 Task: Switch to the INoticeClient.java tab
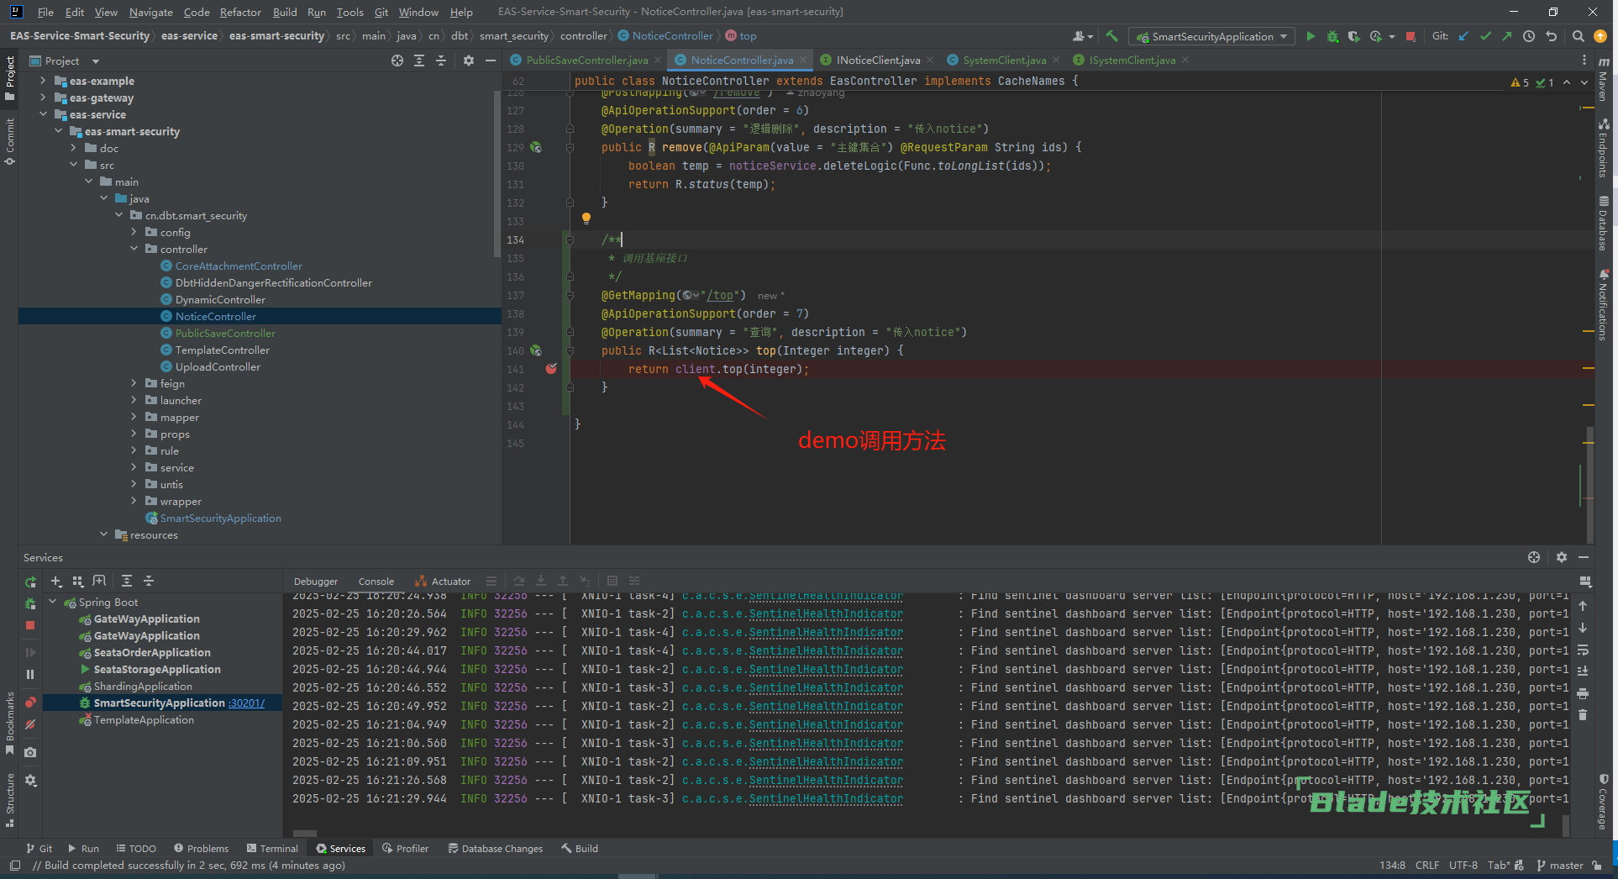(878, 60)
